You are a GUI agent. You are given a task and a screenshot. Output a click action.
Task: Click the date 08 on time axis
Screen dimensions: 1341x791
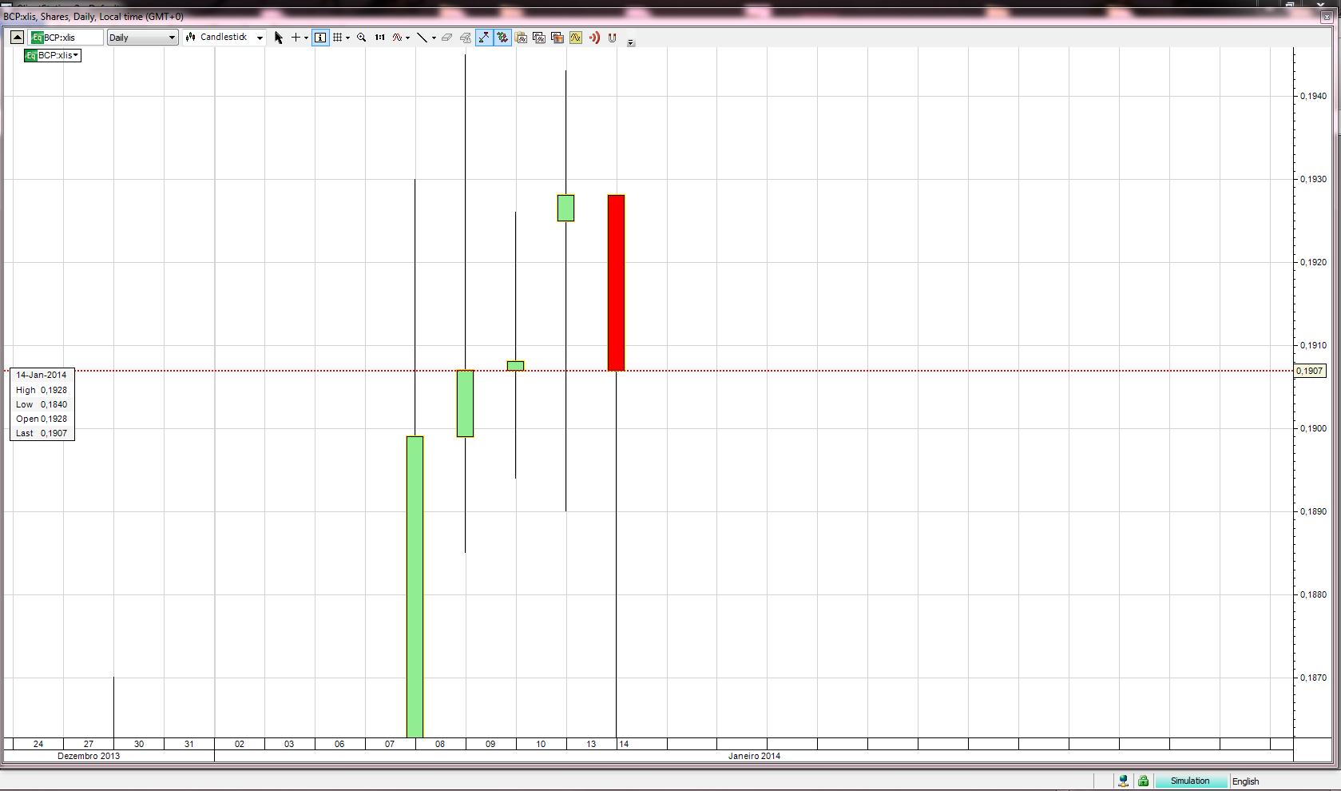point(440,744)
